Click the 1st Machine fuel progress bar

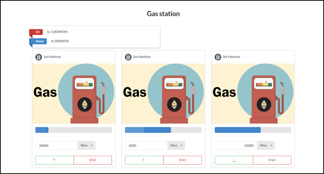[x=74, y=130]
